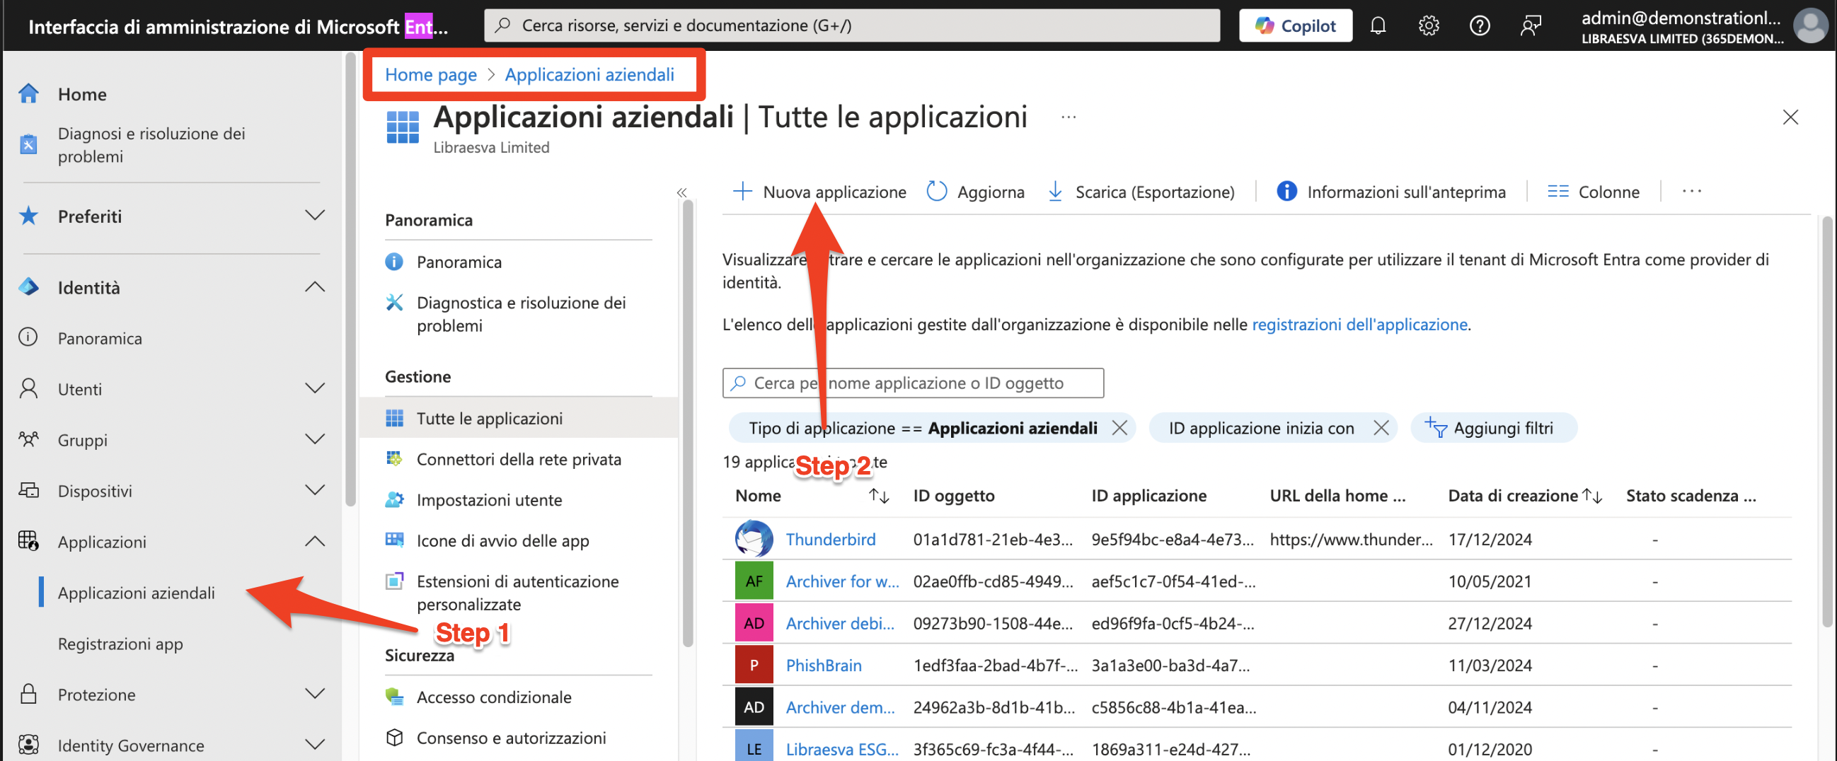1837x761 pixels.
Task: Expand the Preferiti section chevron
Action: 314,215
